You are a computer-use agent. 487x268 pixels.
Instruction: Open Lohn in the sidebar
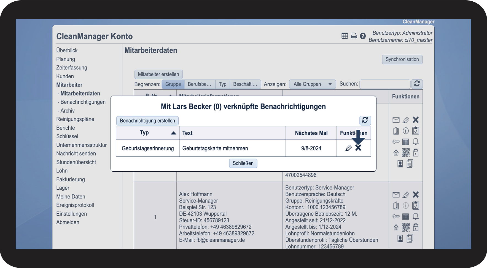pyautogui.click(x=62, y=171)
